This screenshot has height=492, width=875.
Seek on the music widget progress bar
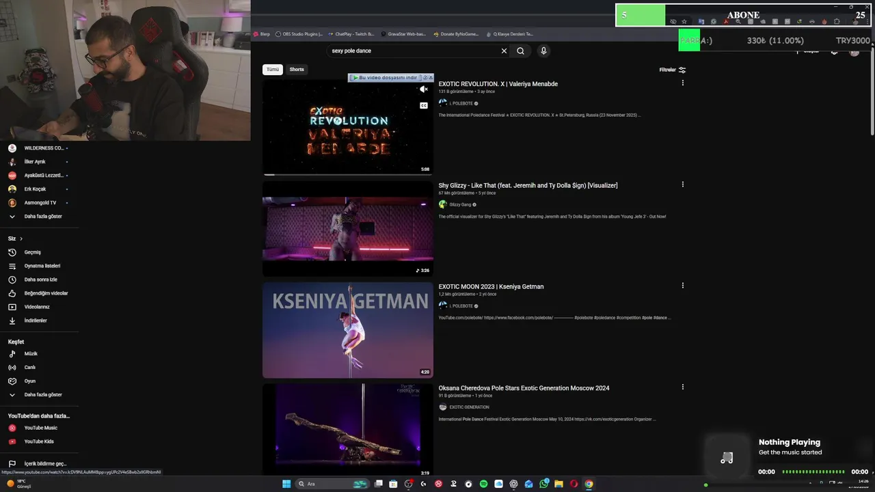[x=813, y=471]
